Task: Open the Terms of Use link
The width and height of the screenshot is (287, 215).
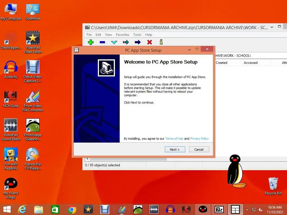Action: tap(174, 139)
